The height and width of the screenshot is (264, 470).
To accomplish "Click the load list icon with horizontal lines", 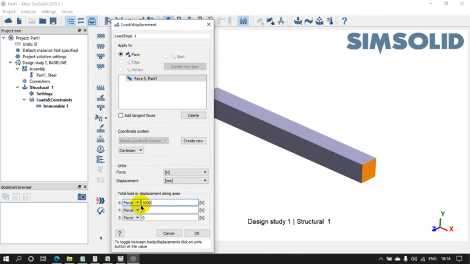I will [x=101, y=159].
